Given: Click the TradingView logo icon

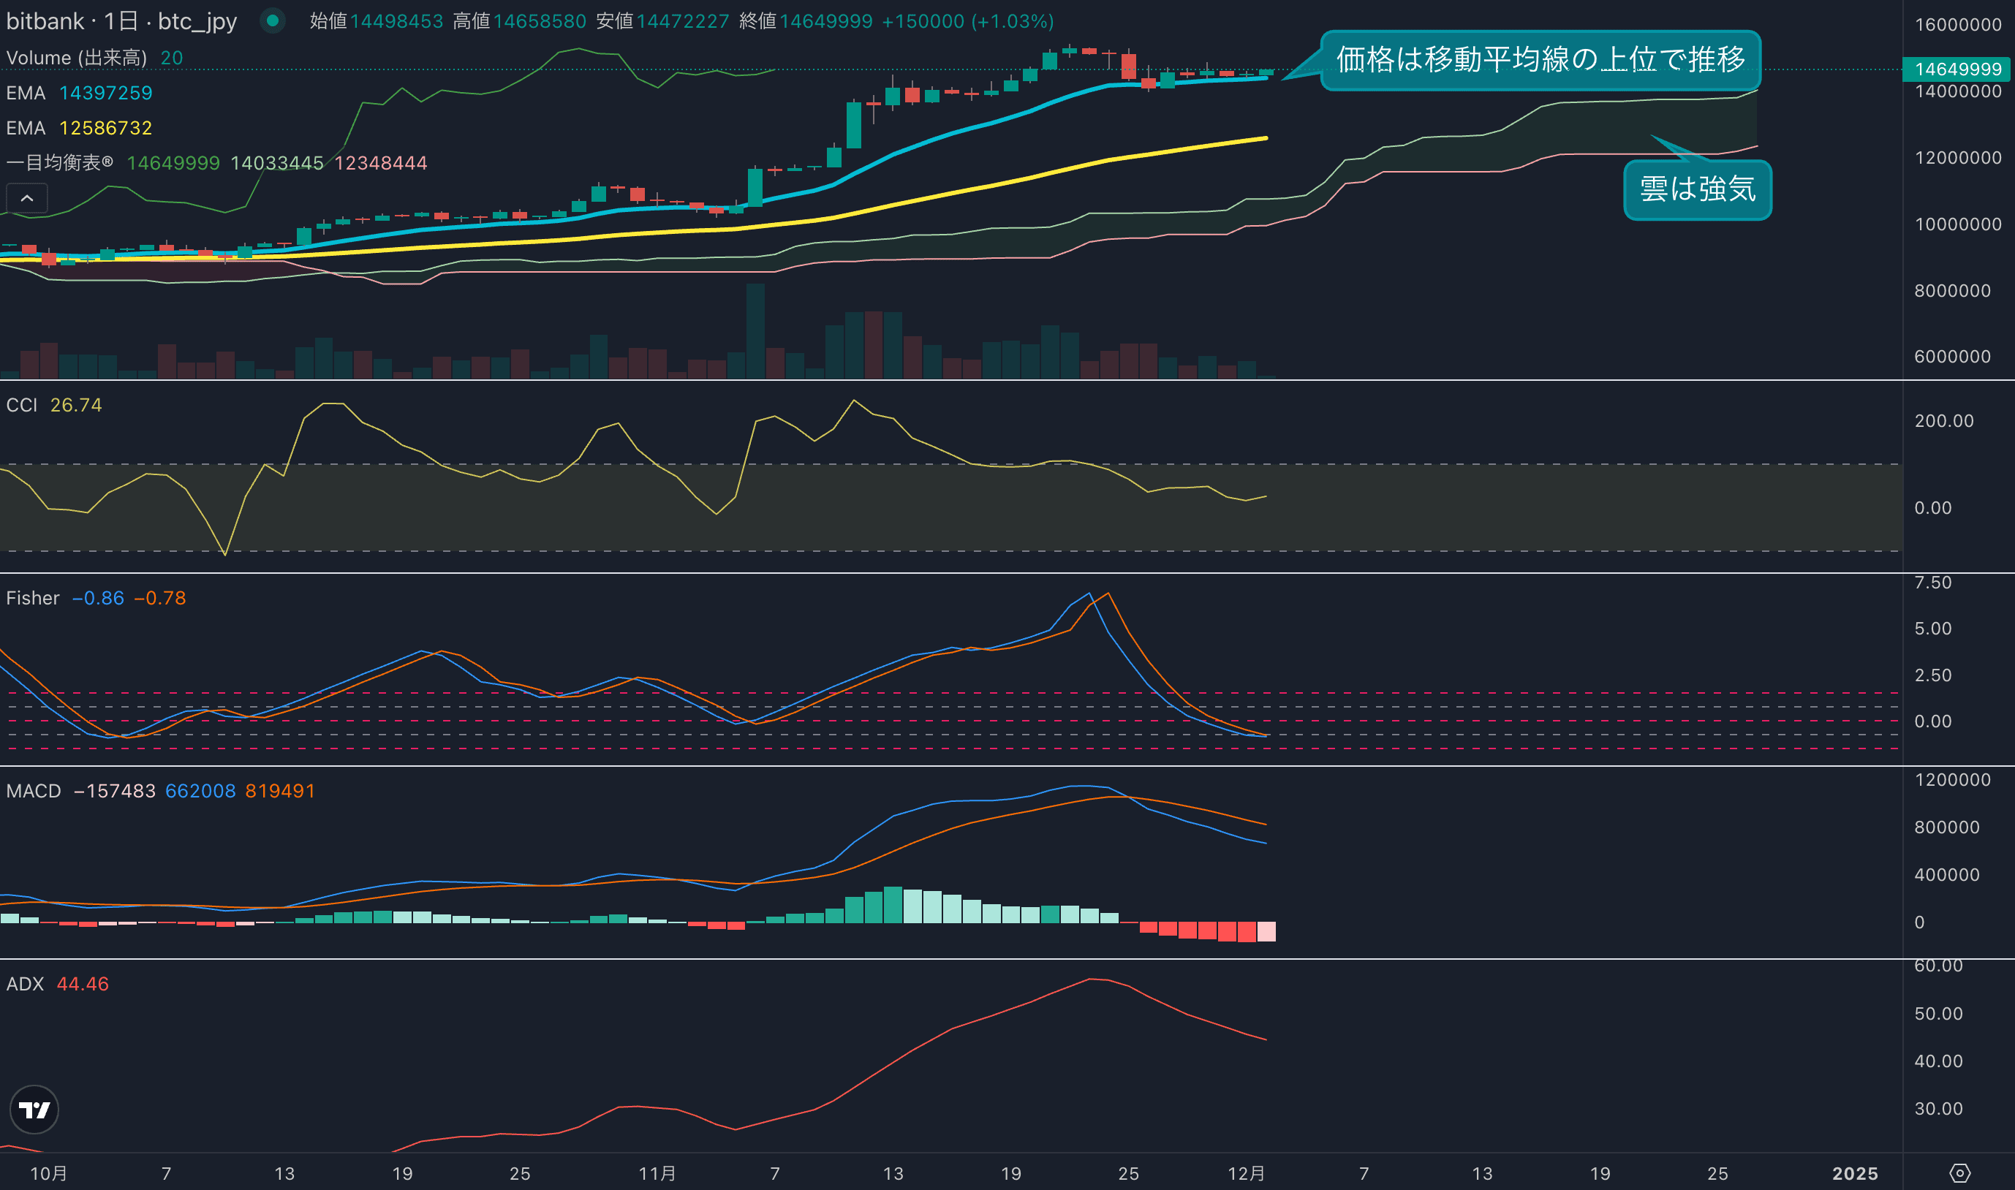Looking at the screenshot, I should 34,1109.
